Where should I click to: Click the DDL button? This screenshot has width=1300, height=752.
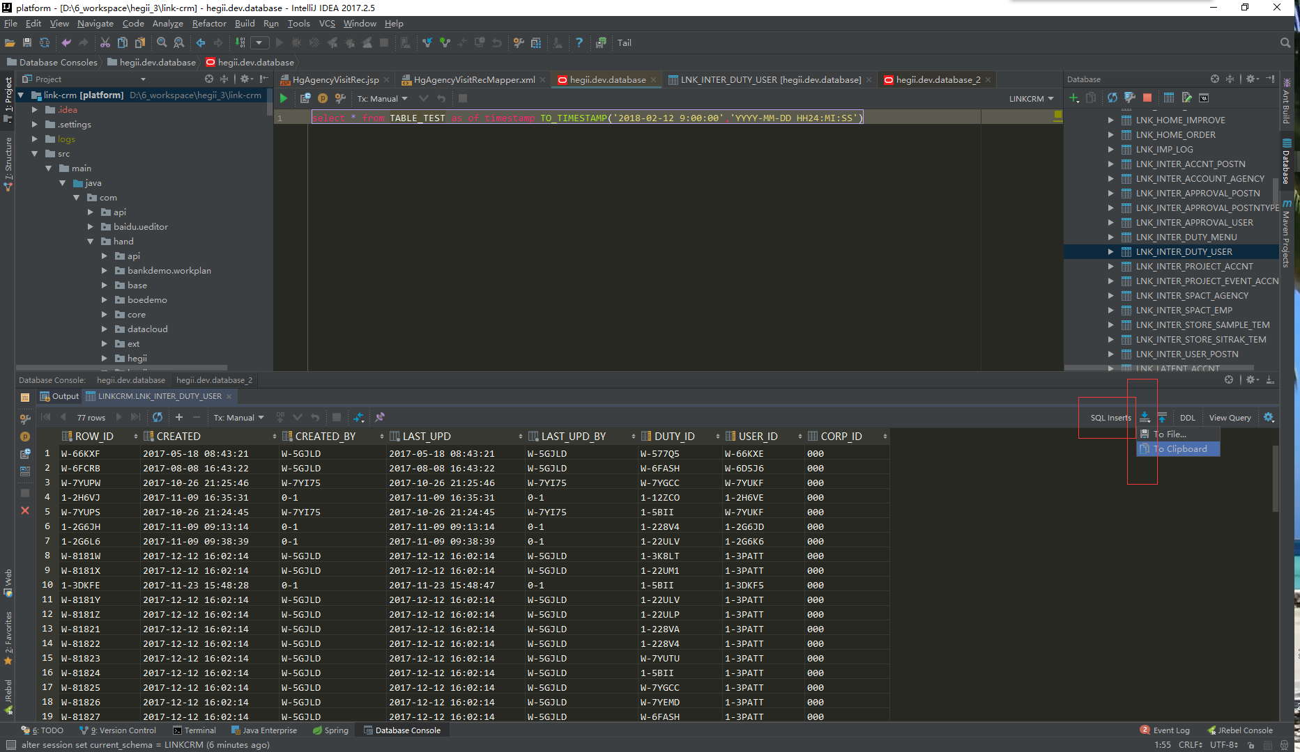click(x=1187, y=418)
